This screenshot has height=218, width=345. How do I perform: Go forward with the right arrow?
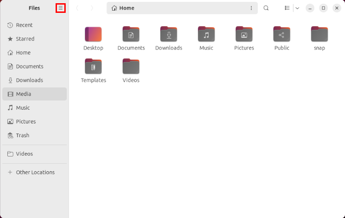pyautogui.click(x=92, y=8)
